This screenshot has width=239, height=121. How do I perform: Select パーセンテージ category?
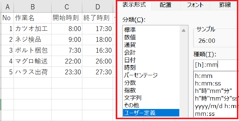(140, 75)
